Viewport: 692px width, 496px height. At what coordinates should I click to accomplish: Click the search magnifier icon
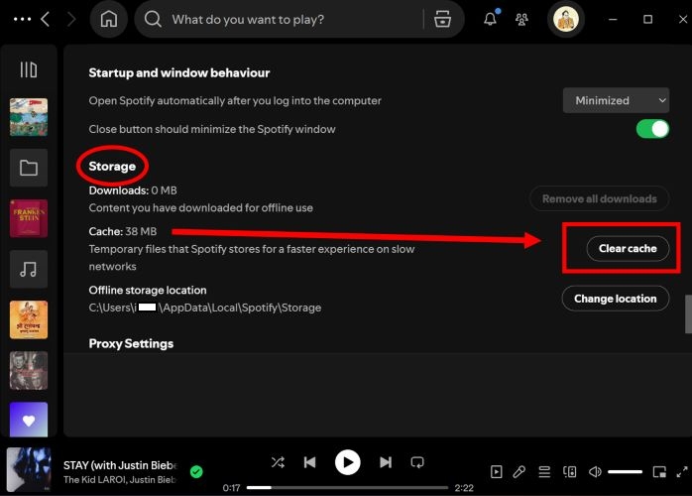coord(153,20)
